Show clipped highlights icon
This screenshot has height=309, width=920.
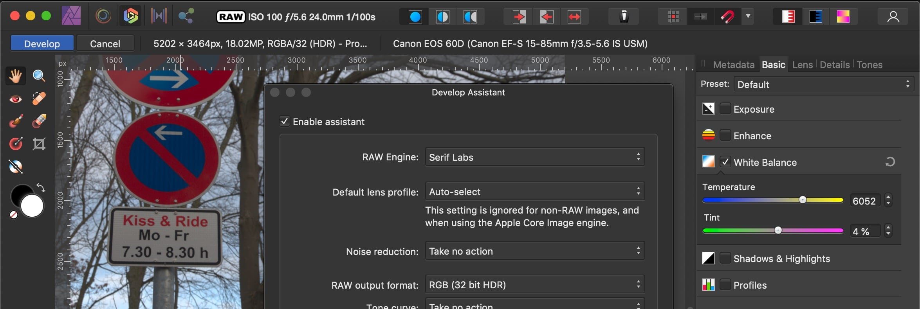pos(788,17)
